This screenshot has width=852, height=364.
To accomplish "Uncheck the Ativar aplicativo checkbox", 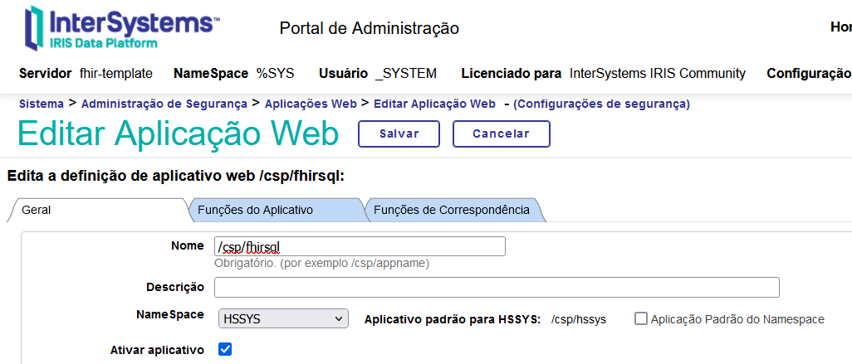I will coord(225,349).
